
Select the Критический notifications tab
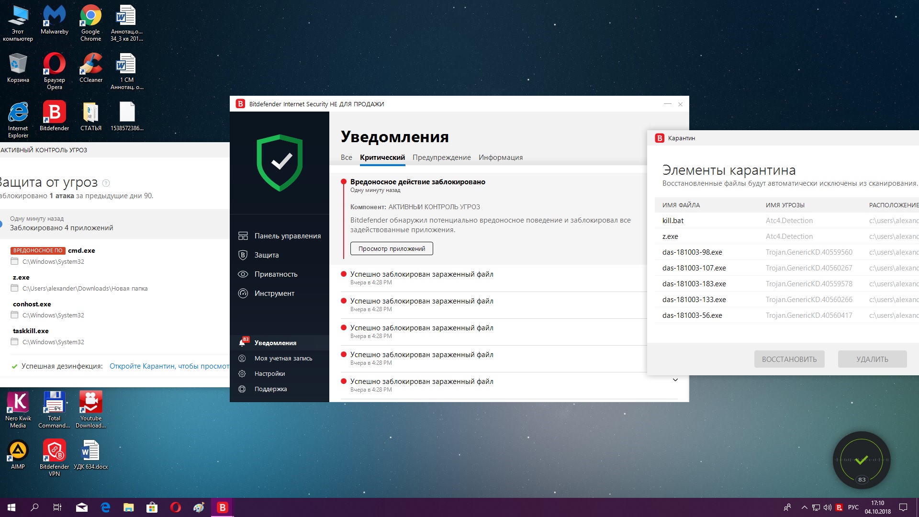pos(382,157)
